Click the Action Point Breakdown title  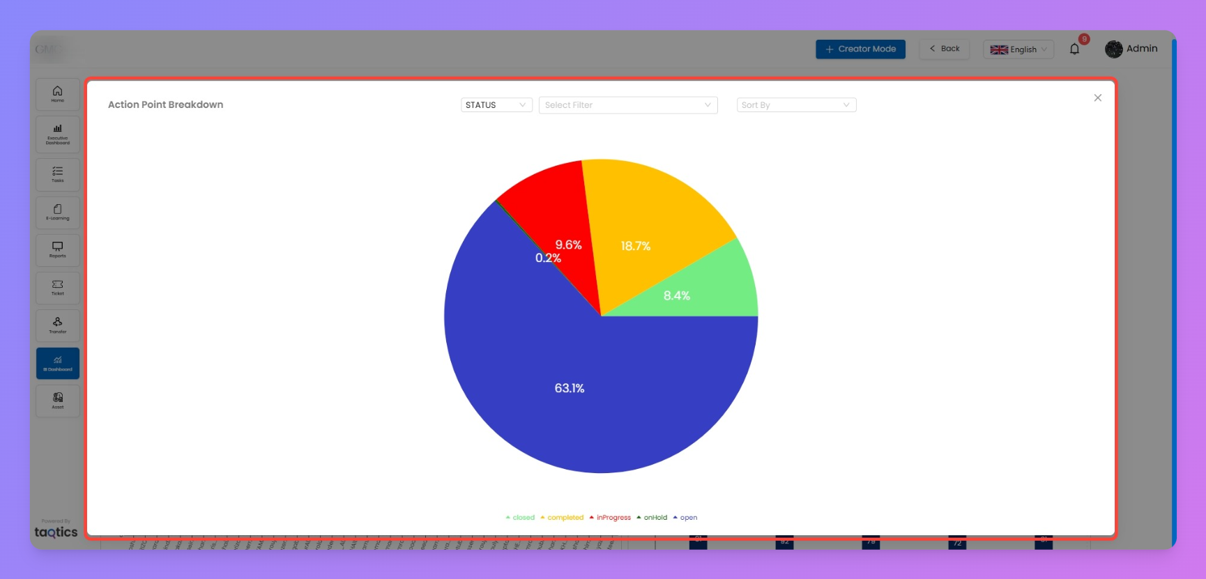pos(165,105)
